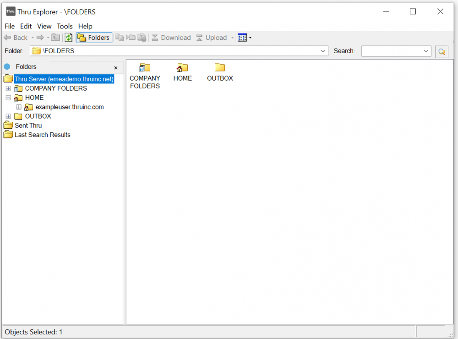Open the Search box dropdown arrow
The image size is (458, 339).
426,51
